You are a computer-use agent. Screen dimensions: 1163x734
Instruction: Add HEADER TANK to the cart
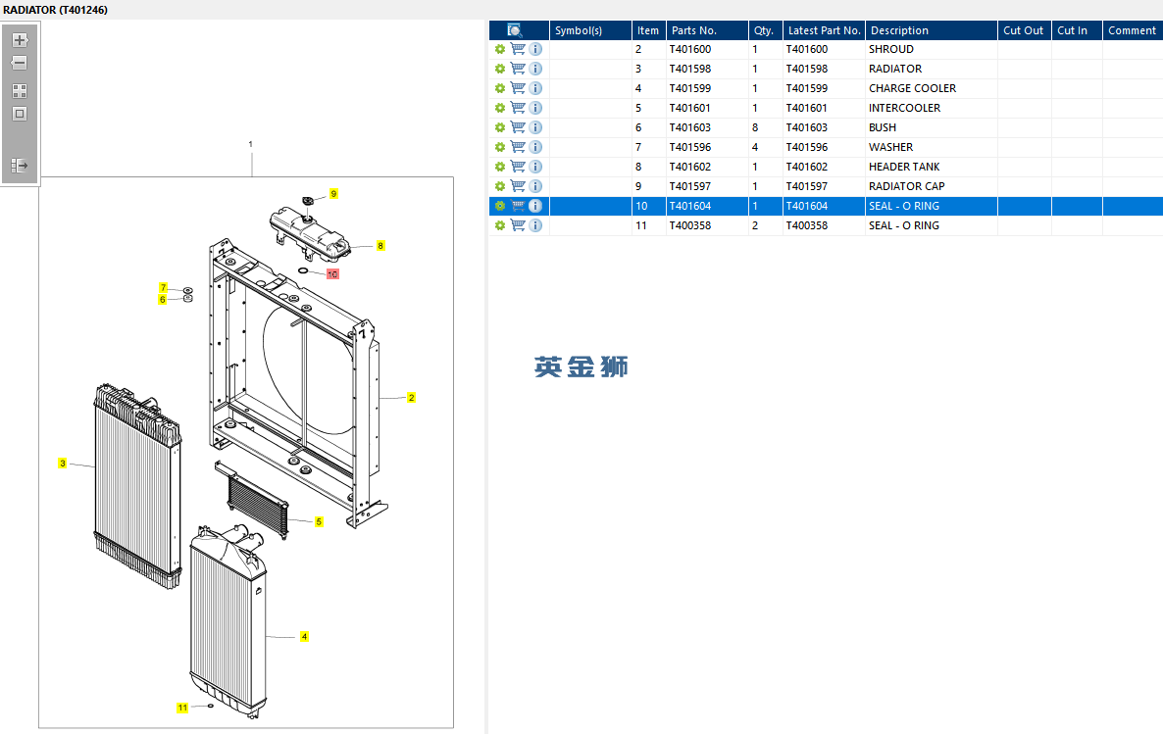pyautogui.click(x=518, y=167)
